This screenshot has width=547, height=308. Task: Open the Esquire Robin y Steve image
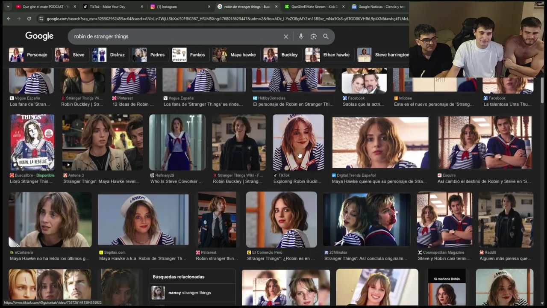click(x=485, y=142)
